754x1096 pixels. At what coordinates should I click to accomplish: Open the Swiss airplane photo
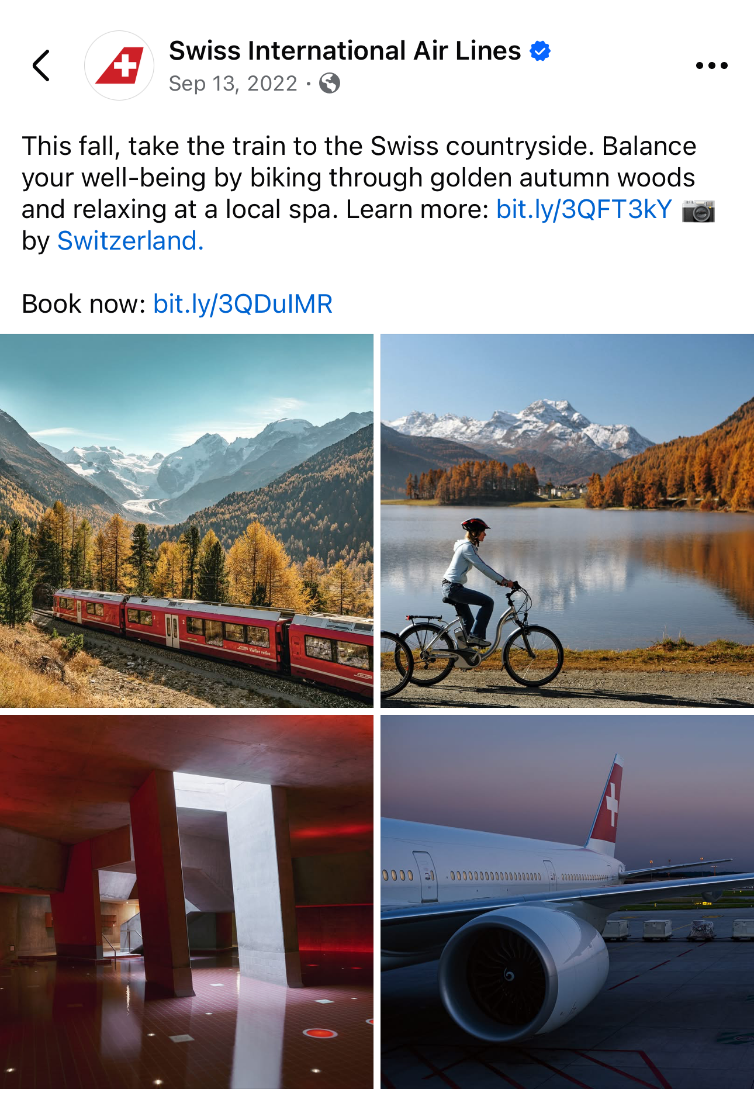[567, 902]
